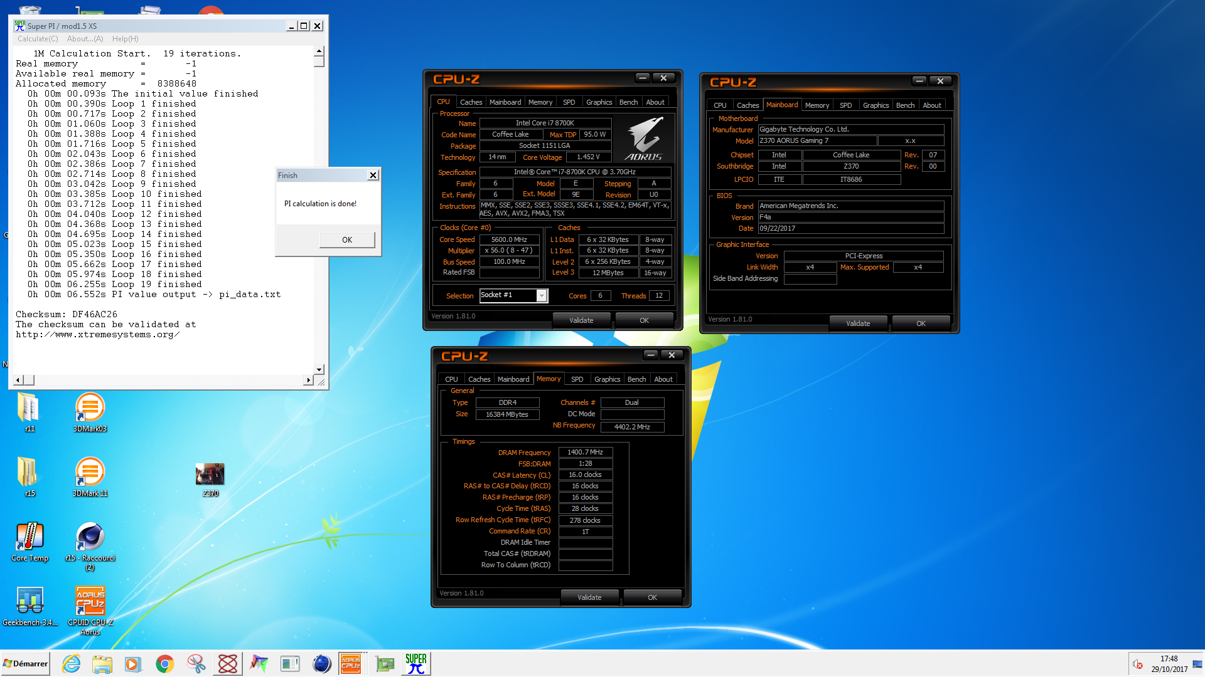This screenshot has height=677, width=1205.
Task: Open the media player taskbar icon
Action: [x=133, y=664]
